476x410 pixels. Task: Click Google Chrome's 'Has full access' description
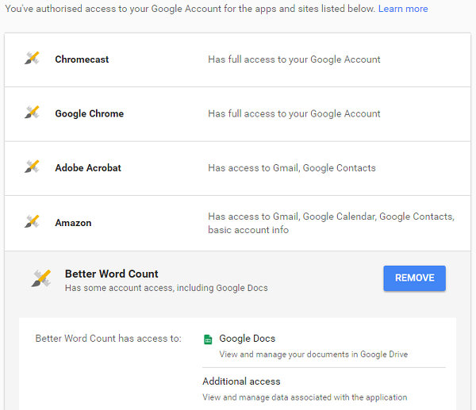point(294,114)
